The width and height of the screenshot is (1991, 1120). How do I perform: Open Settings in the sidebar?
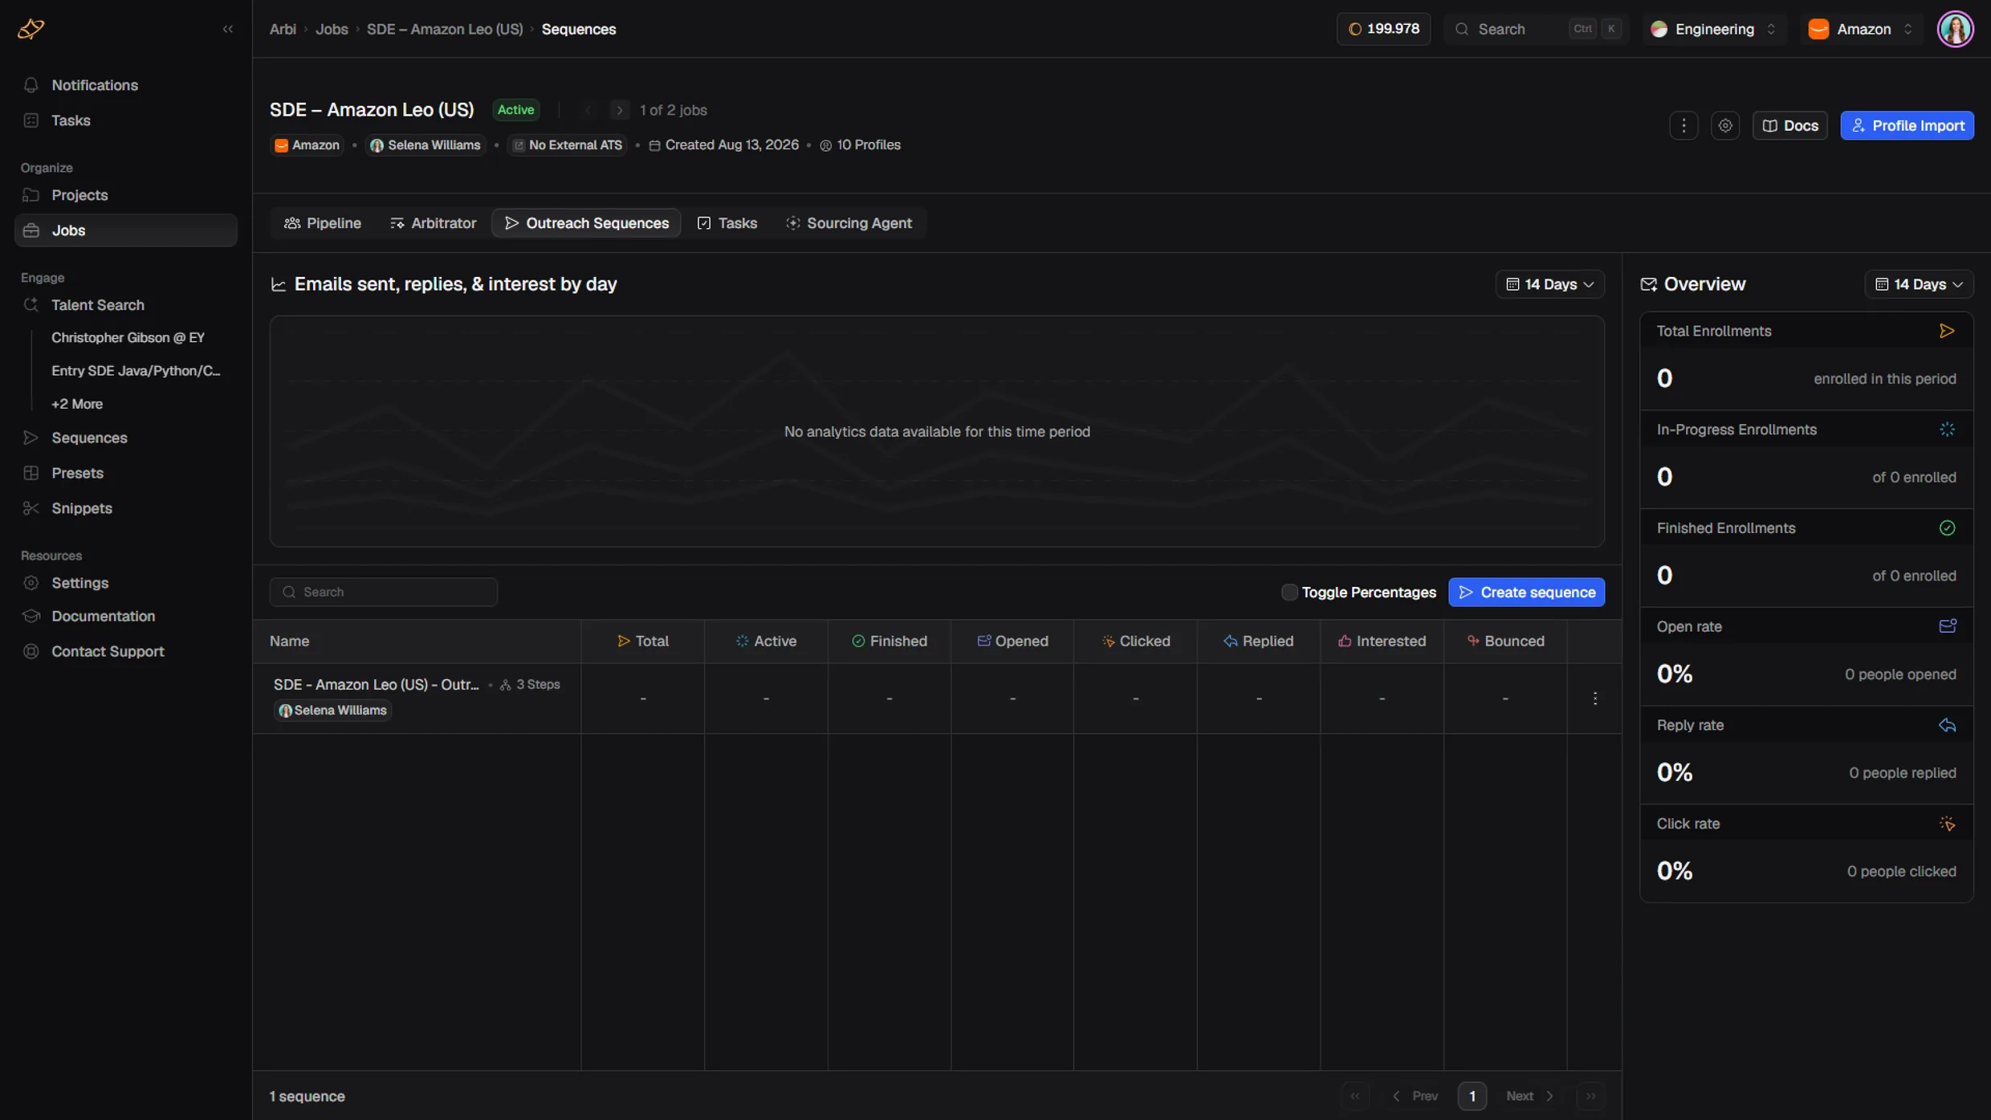[125, 584]
